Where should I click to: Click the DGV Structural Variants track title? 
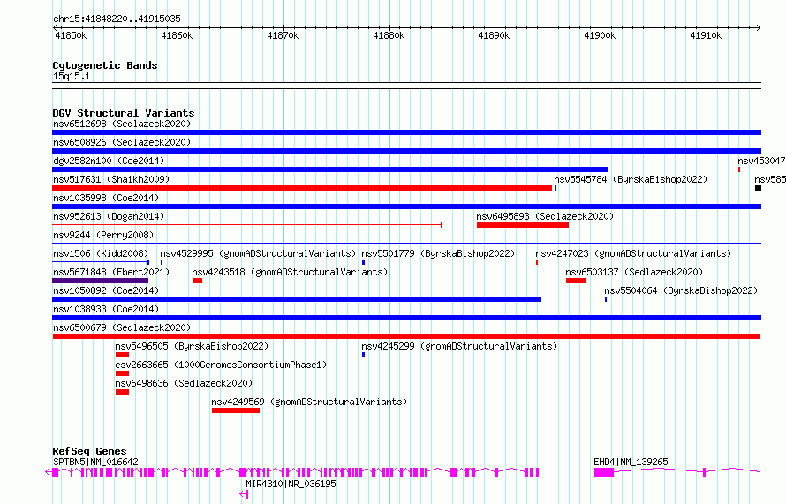pyautogui.click(x=124, y=113)
